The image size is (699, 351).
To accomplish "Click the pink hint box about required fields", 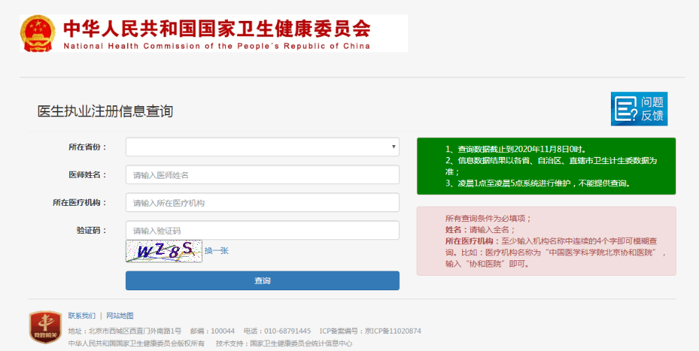I will coord(546,241).
